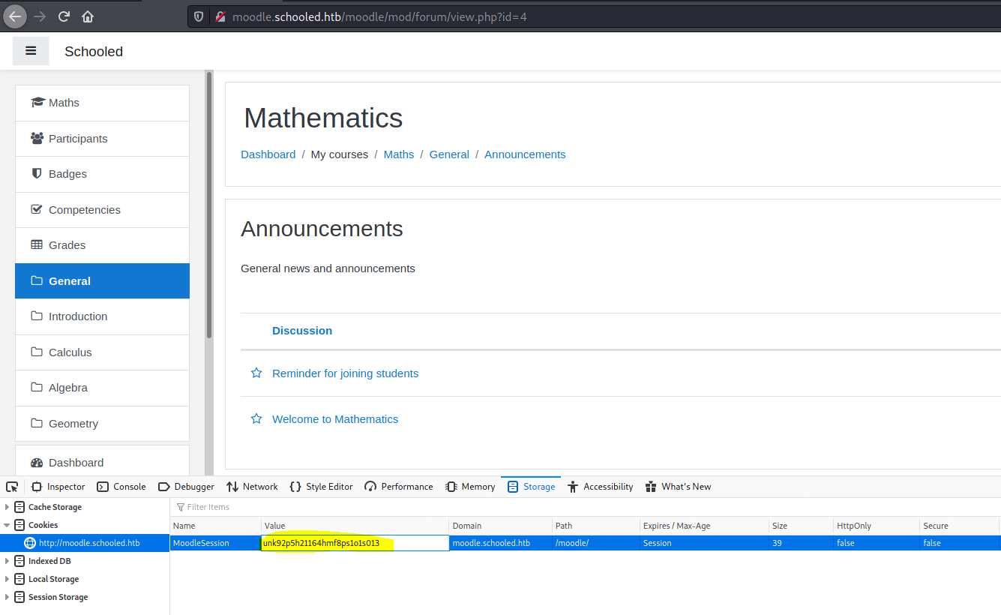
Task: Select the element picker icon in devtools
Action: pyautogui.click(x=11, y=486)
